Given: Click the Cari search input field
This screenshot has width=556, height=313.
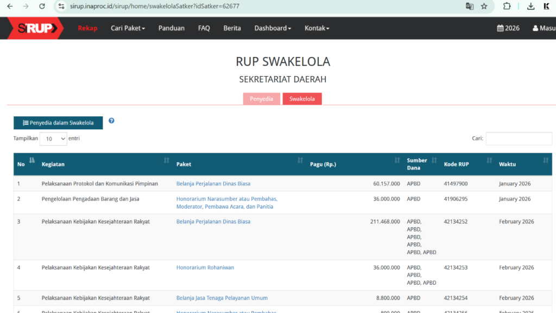Looking at the screenshot, I should tap(519, 139).
